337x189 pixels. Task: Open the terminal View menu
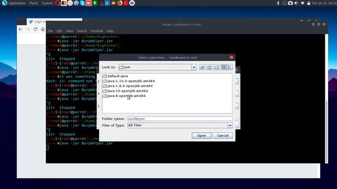point(70,31)
